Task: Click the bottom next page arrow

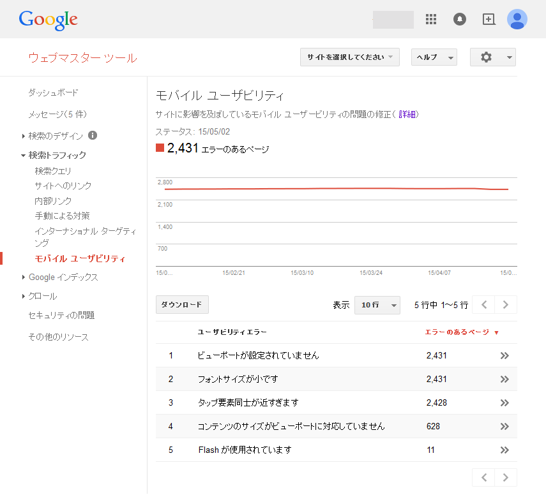Action: (x=506, y=478)
